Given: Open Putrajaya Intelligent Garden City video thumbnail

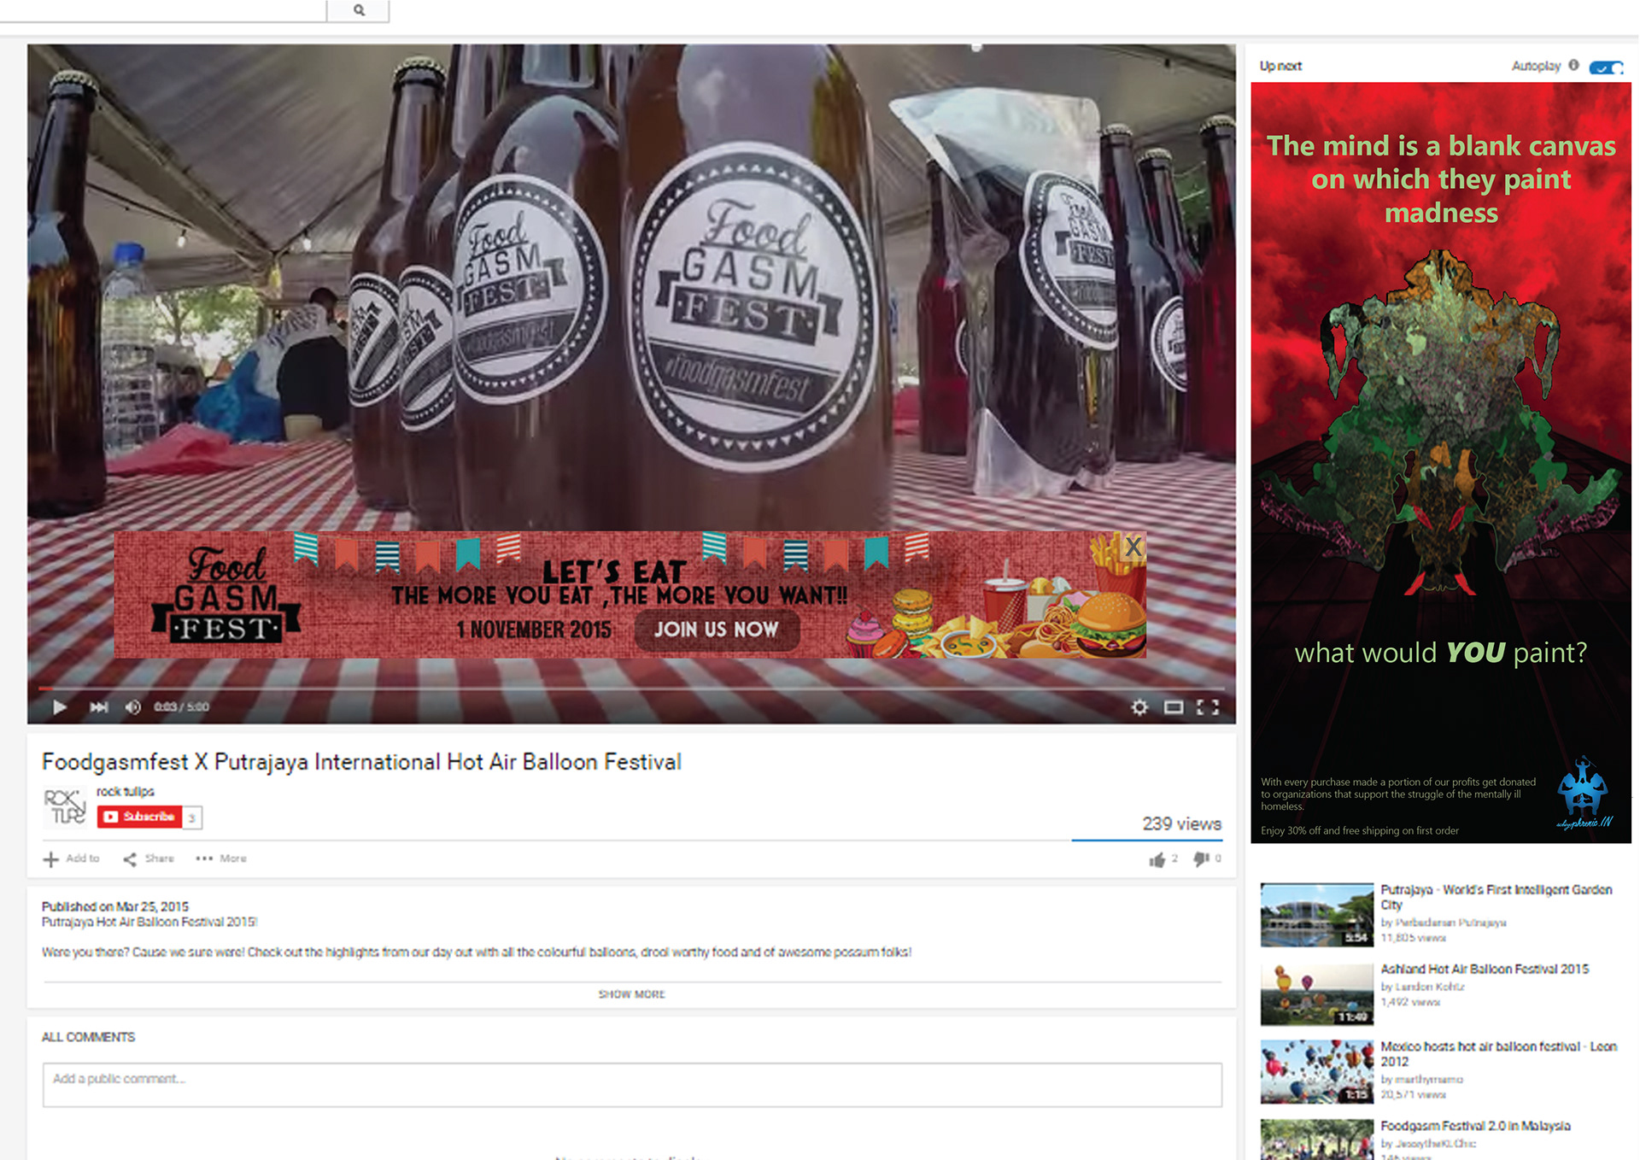Looking at the screenshot, I should pyautogui.click(x=1317, y=915).
